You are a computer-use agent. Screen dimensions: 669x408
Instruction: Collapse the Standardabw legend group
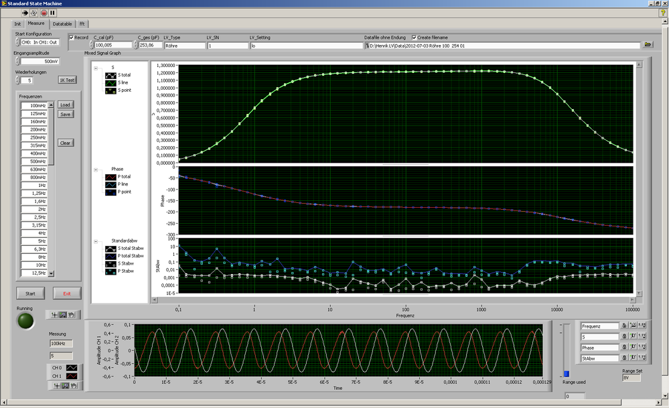[x=96, y=242]
